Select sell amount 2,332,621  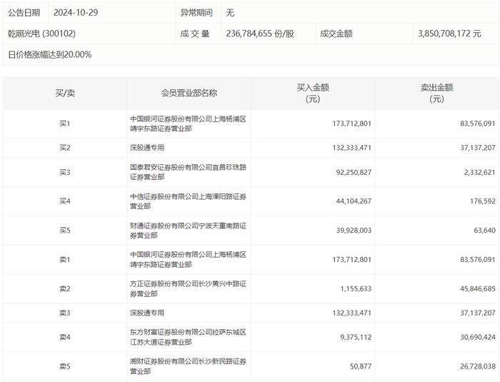[479, 172]
